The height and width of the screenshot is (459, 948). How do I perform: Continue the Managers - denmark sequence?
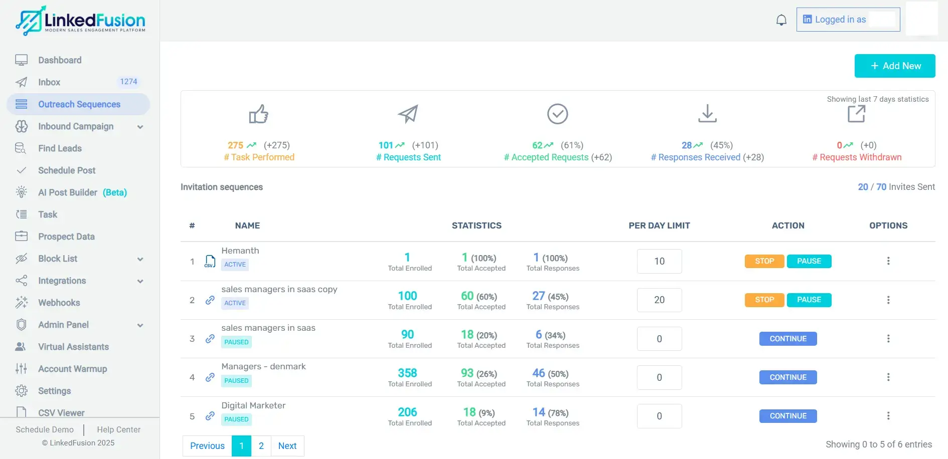coord(788,377)
